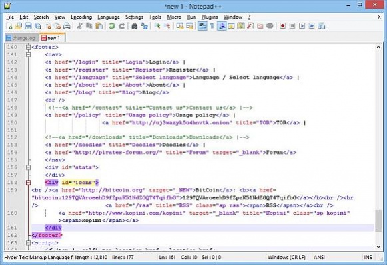
Task: Paste using the clipboard icon
Action: [99, 26]
